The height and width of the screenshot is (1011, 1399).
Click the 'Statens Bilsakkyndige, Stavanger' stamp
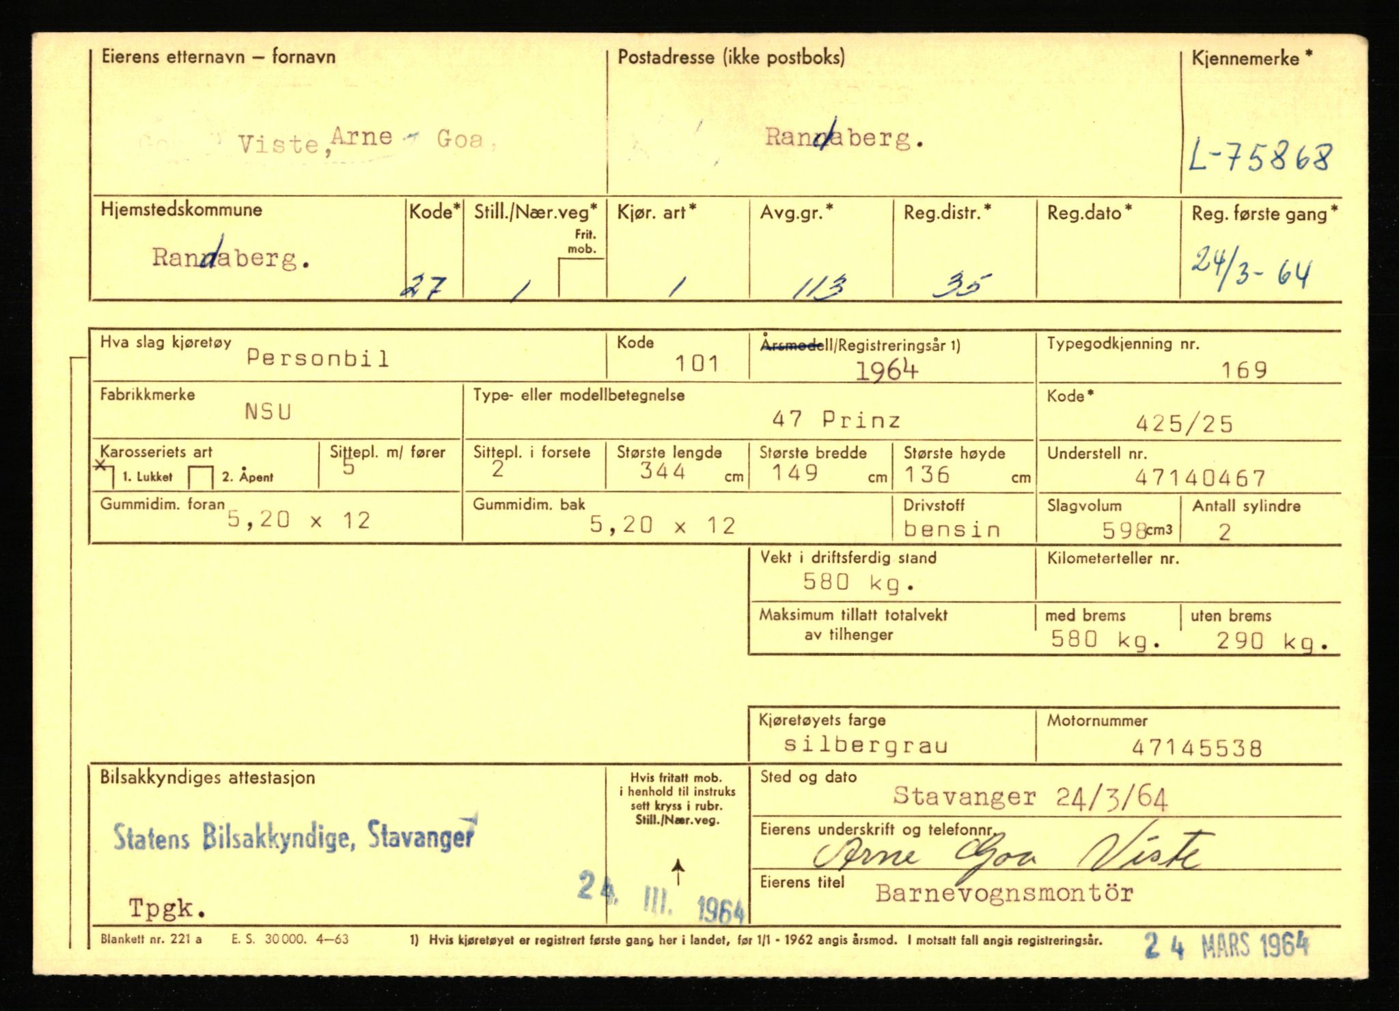[295, 834]
